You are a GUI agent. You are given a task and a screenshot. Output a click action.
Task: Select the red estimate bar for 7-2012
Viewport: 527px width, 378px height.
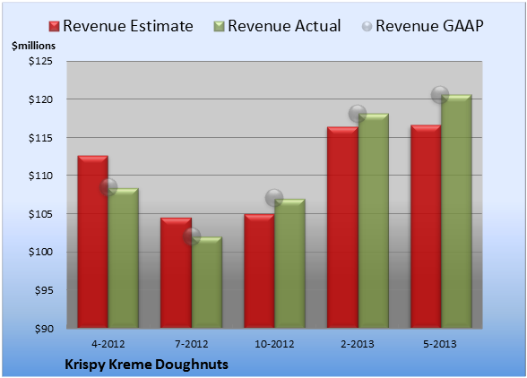pyautogui.click(x=176, y=273)
